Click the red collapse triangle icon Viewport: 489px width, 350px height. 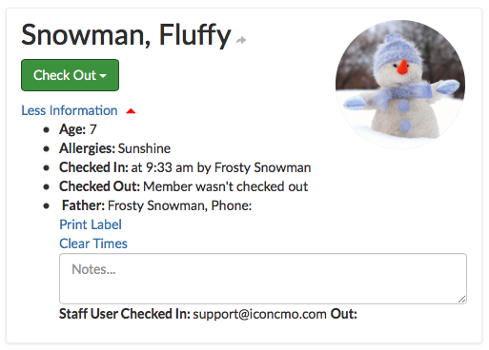[131, 111]
